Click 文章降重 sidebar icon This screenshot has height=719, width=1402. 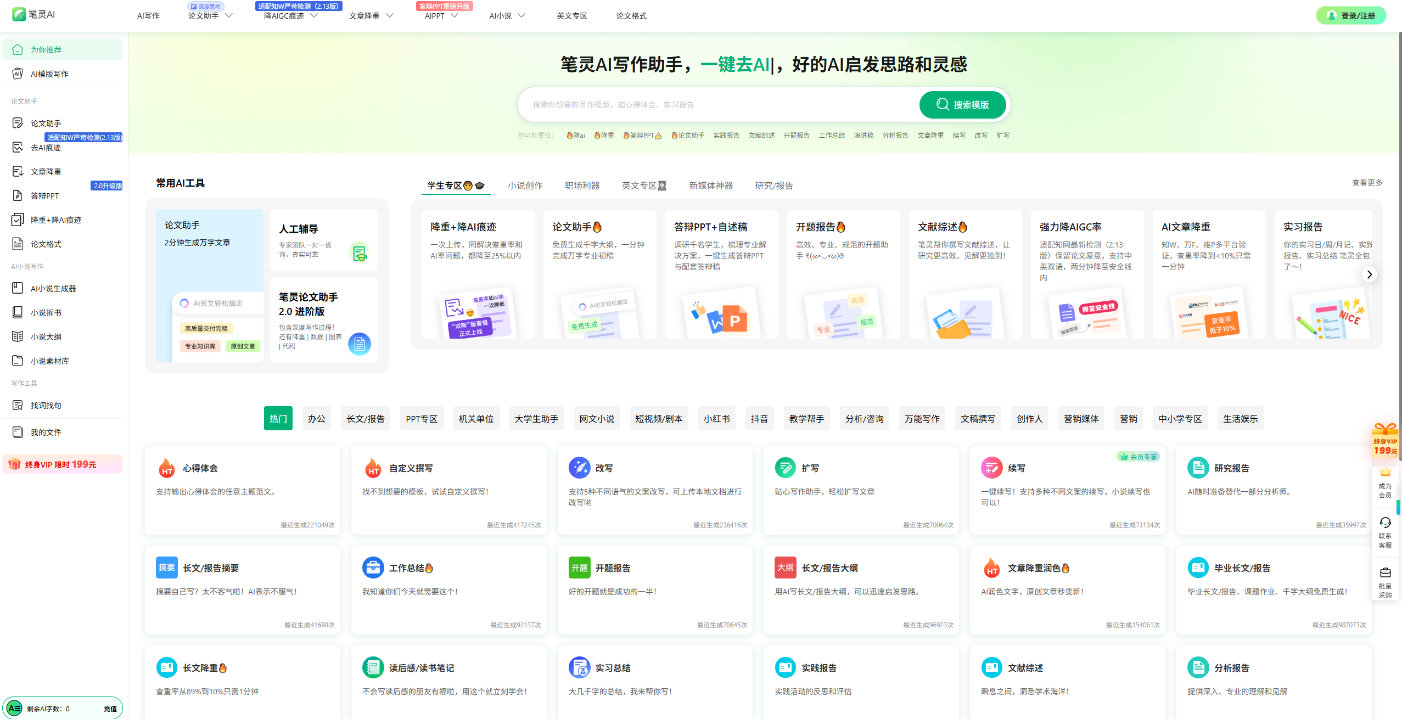[x=18, y=171]
